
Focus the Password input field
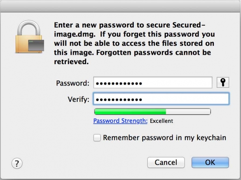(x=153, y=83)
